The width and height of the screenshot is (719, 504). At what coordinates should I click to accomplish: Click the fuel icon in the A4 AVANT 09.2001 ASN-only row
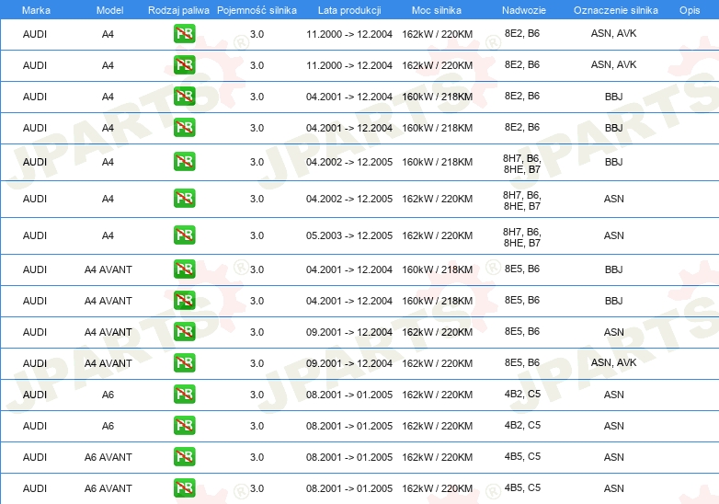click(184, 332)
